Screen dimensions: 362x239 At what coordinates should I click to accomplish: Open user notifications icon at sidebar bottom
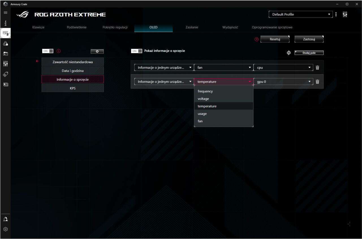coord(5,219)
